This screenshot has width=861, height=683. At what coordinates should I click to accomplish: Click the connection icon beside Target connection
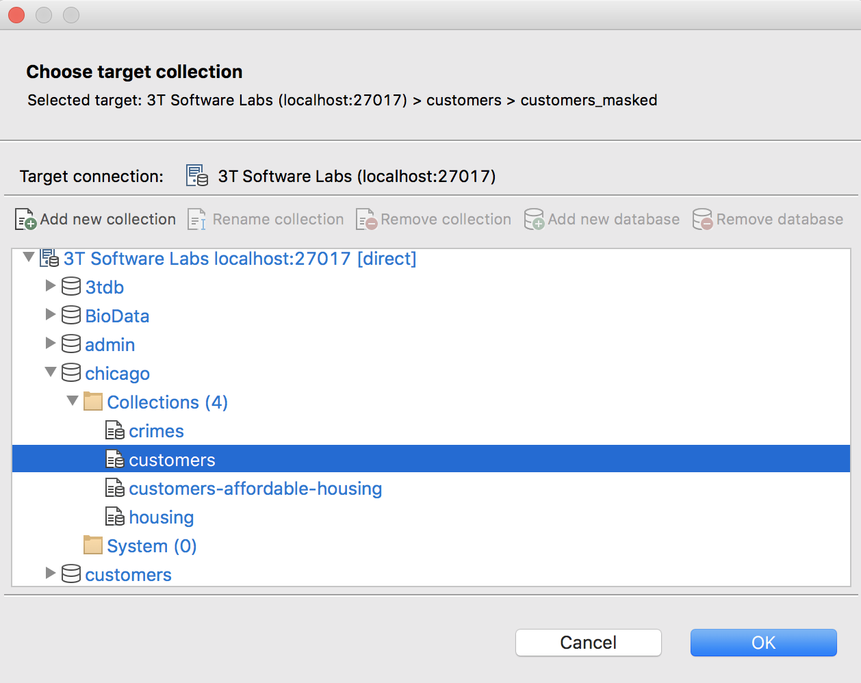(x=196, y=176)
